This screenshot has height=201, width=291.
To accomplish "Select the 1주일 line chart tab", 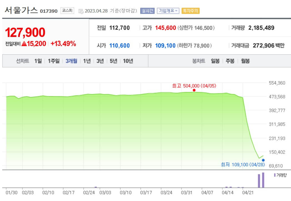I will click(x=54, y=61).
